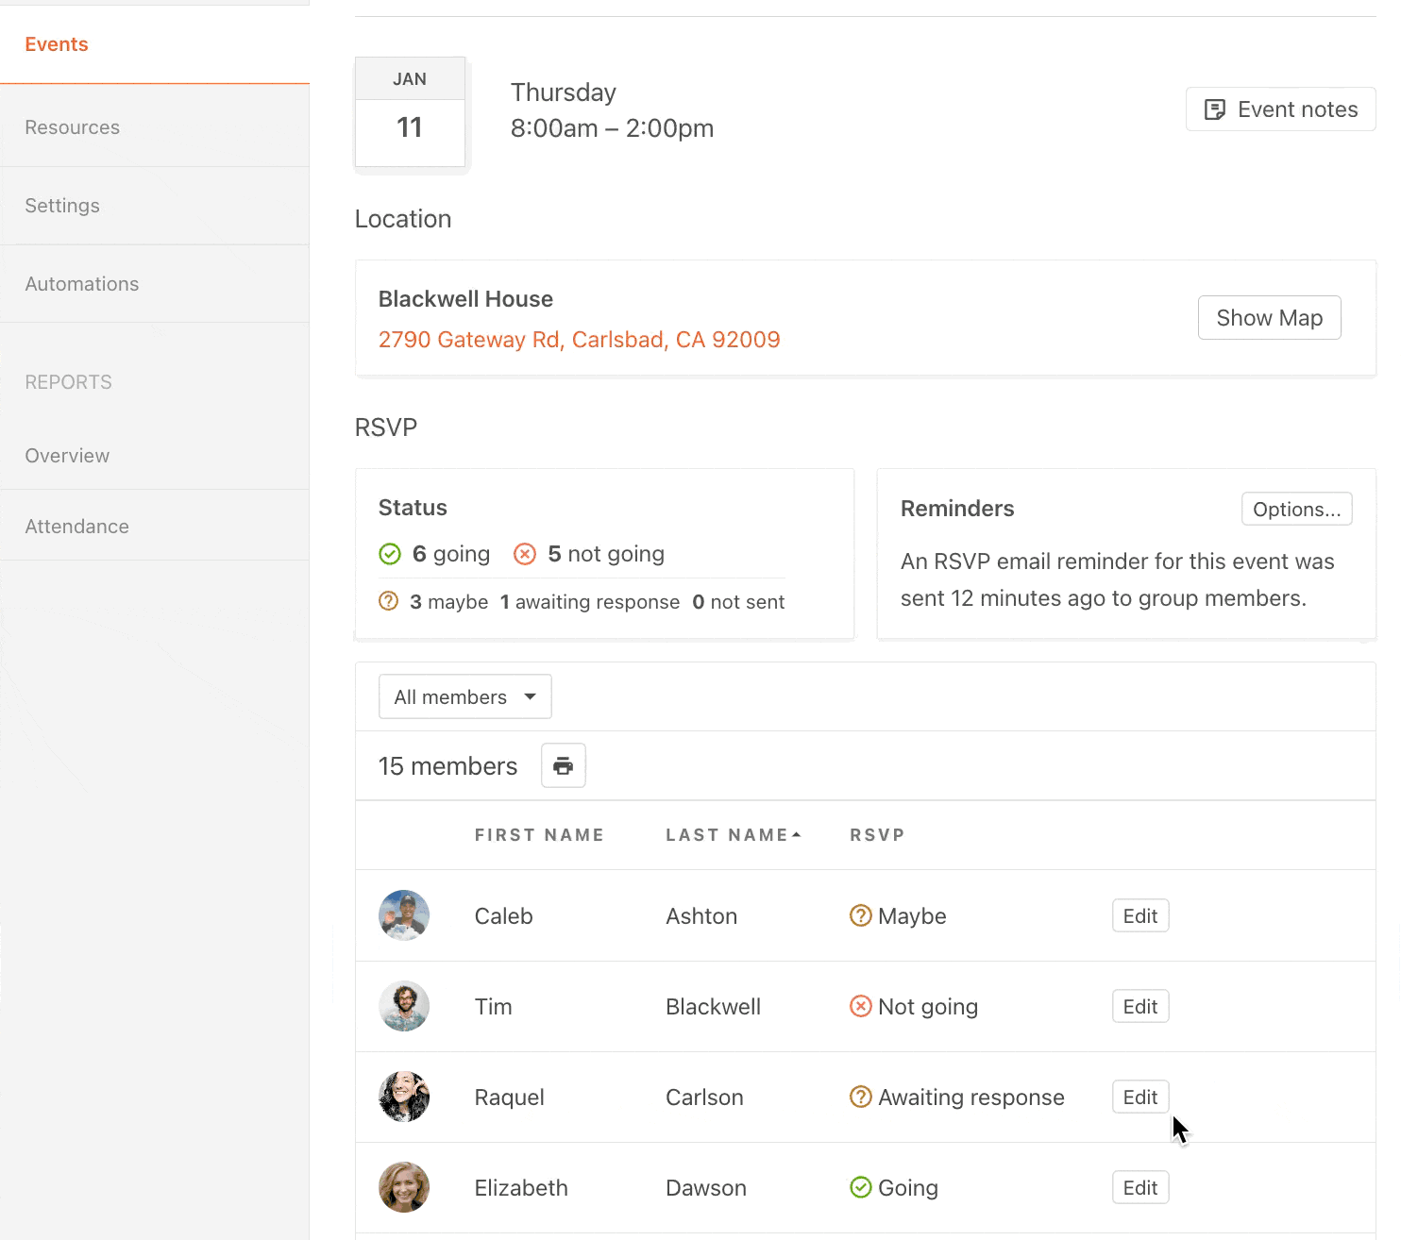Click the green going checkmark status icon
Screen dimensions: 1401x1240
tap(390, 554)
